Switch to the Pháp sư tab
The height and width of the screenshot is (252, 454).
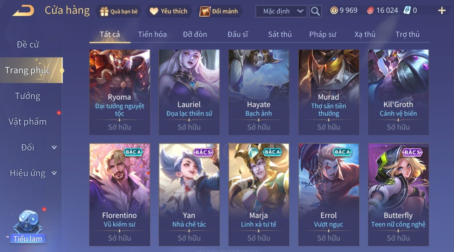[323, 34]
